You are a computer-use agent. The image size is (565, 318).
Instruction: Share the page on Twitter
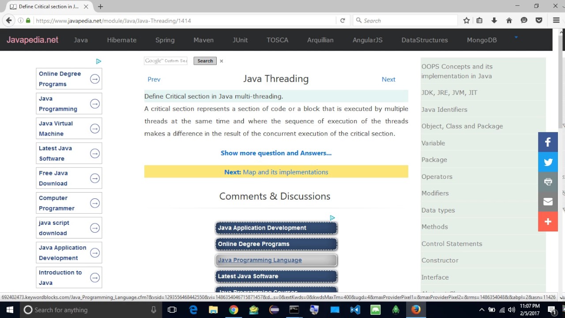coord(548,162)
